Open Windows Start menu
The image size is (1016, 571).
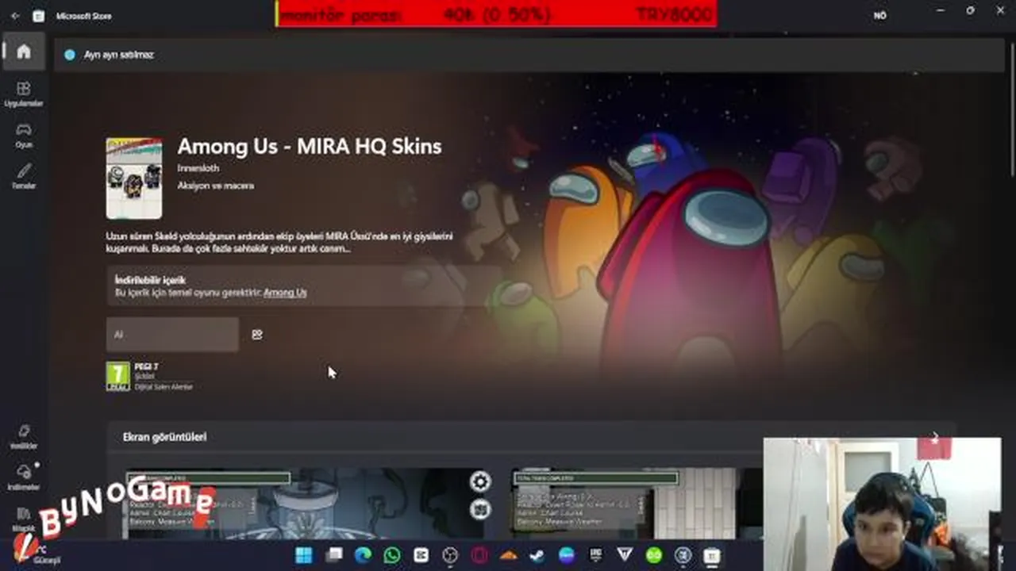(304, 555)
